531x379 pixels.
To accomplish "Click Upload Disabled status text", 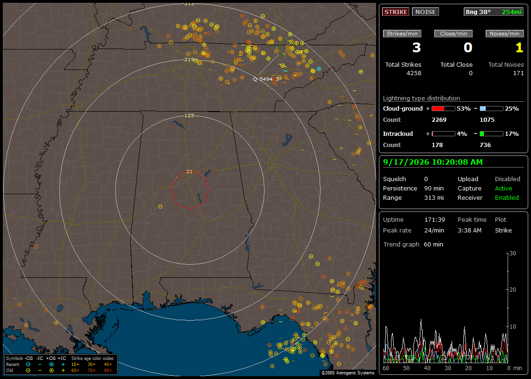I will [507, 179].
